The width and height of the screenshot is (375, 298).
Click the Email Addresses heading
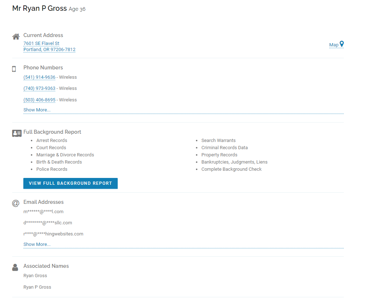[43, 202]
